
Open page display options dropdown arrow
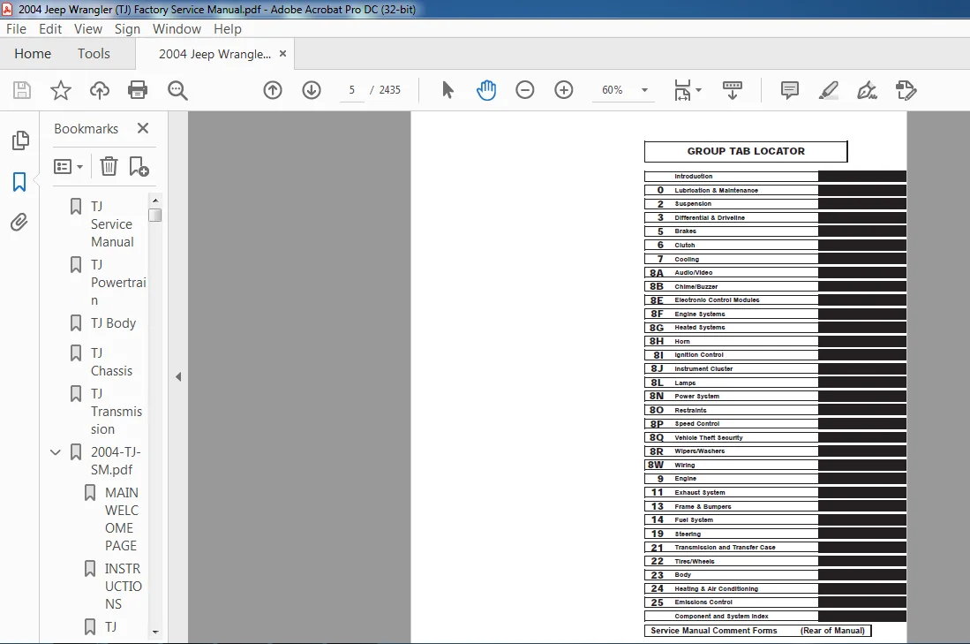pos(699,90)
